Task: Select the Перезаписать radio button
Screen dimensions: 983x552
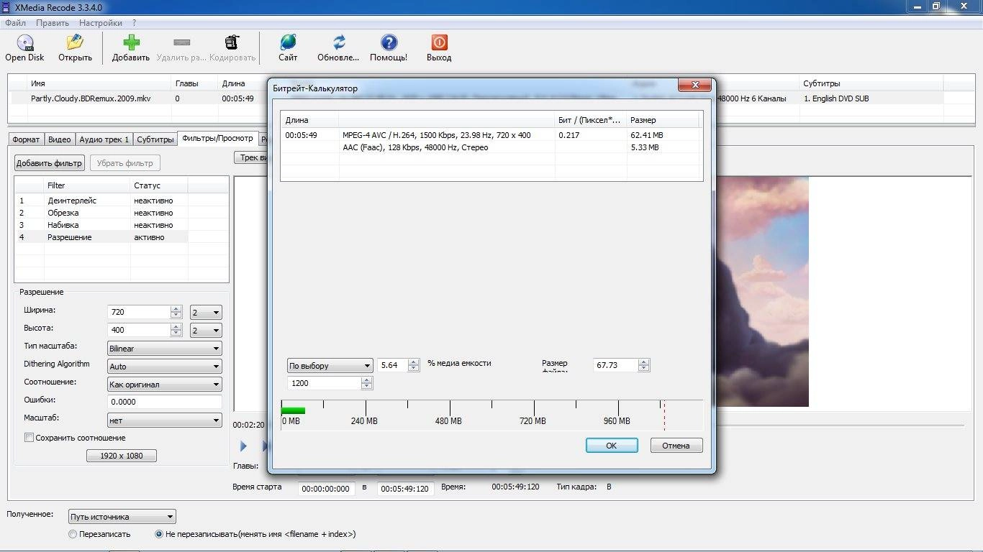Action: click(73, 534)
